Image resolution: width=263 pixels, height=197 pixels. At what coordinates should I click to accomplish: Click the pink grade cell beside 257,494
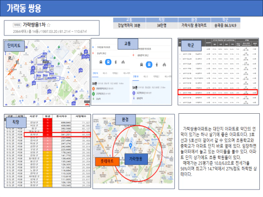click(48, 140)
